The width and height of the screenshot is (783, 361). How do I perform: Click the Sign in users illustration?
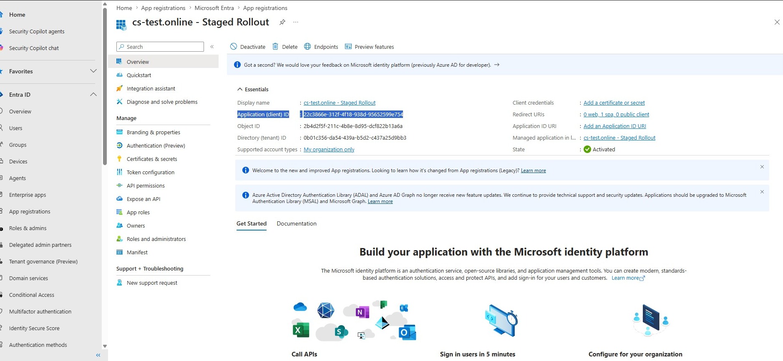pyautogui.click(x=501, y=320)
